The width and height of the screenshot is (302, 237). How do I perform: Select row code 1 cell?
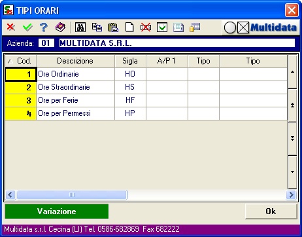[x=21, y=75]
